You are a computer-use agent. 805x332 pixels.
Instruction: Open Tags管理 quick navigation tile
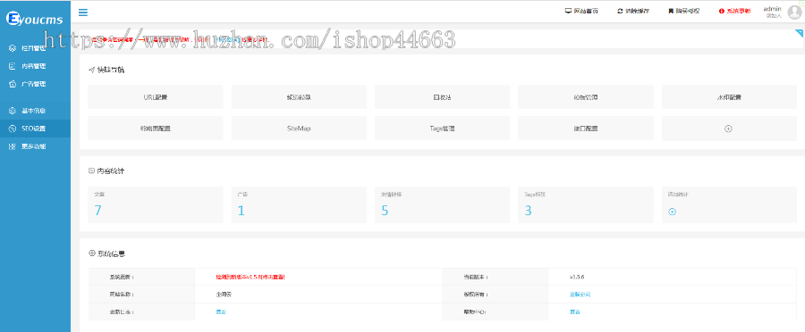click(x=442, y=129)
